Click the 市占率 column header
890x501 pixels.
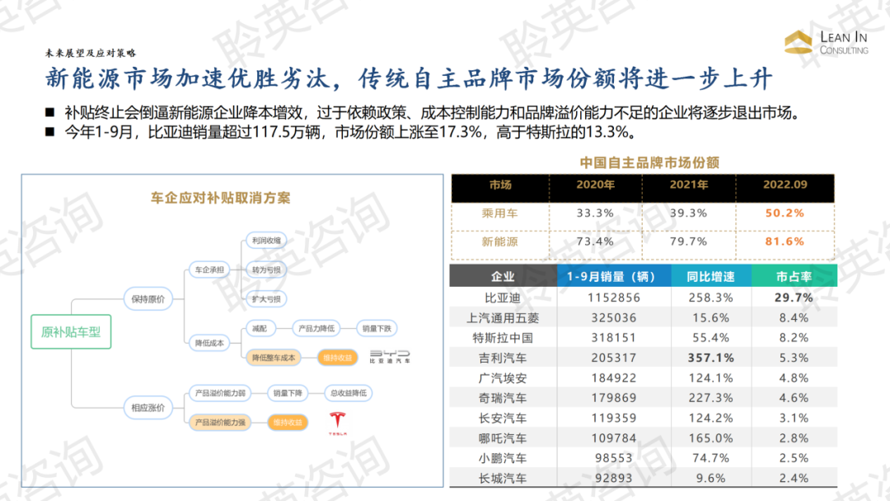[x=794, y=277]
